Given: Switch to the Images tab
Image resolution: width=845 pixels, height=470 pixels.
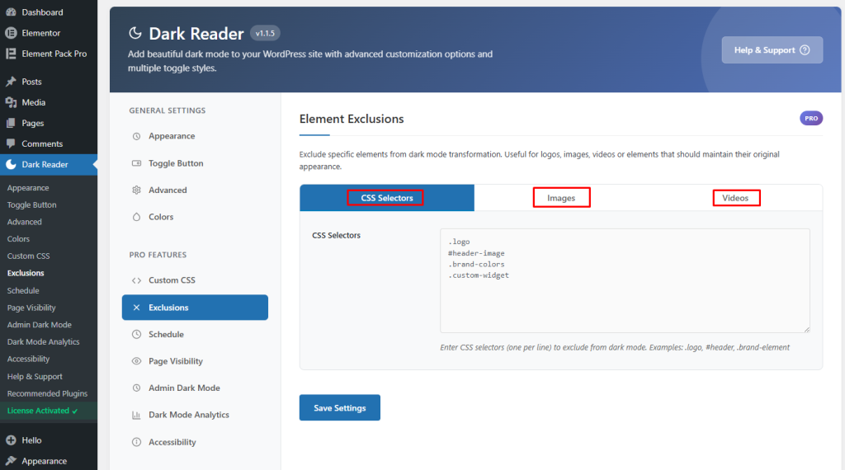Looking at the screenshot, I should pos(561,198).
